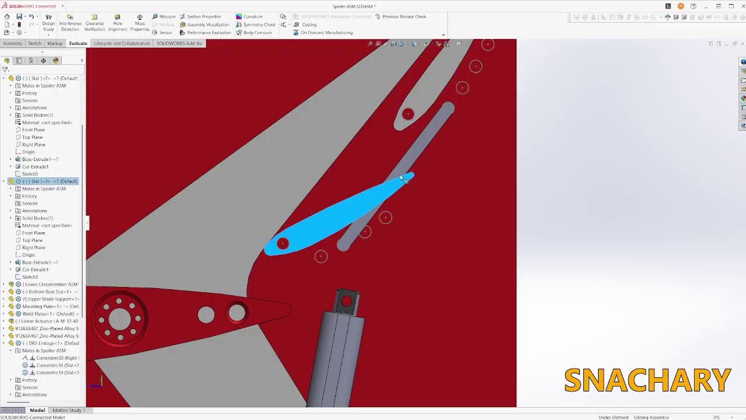
Task: Open Mass Properties
Action: 140,23
